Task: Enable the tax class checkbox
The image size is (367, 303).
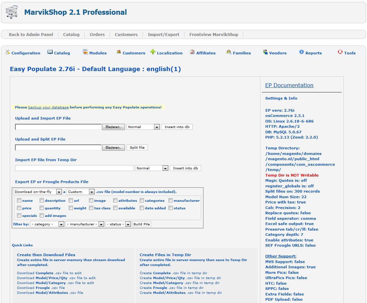Action: click(91, 208)
